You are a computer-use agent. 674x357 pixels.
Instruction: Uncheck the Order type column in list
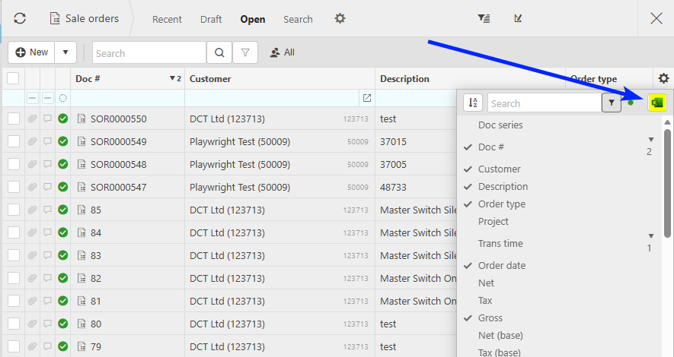(501, 204)
